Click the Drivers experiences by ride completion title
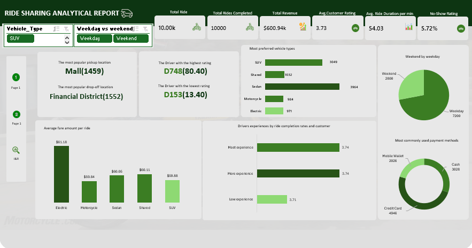 click(x=284, y=126)
